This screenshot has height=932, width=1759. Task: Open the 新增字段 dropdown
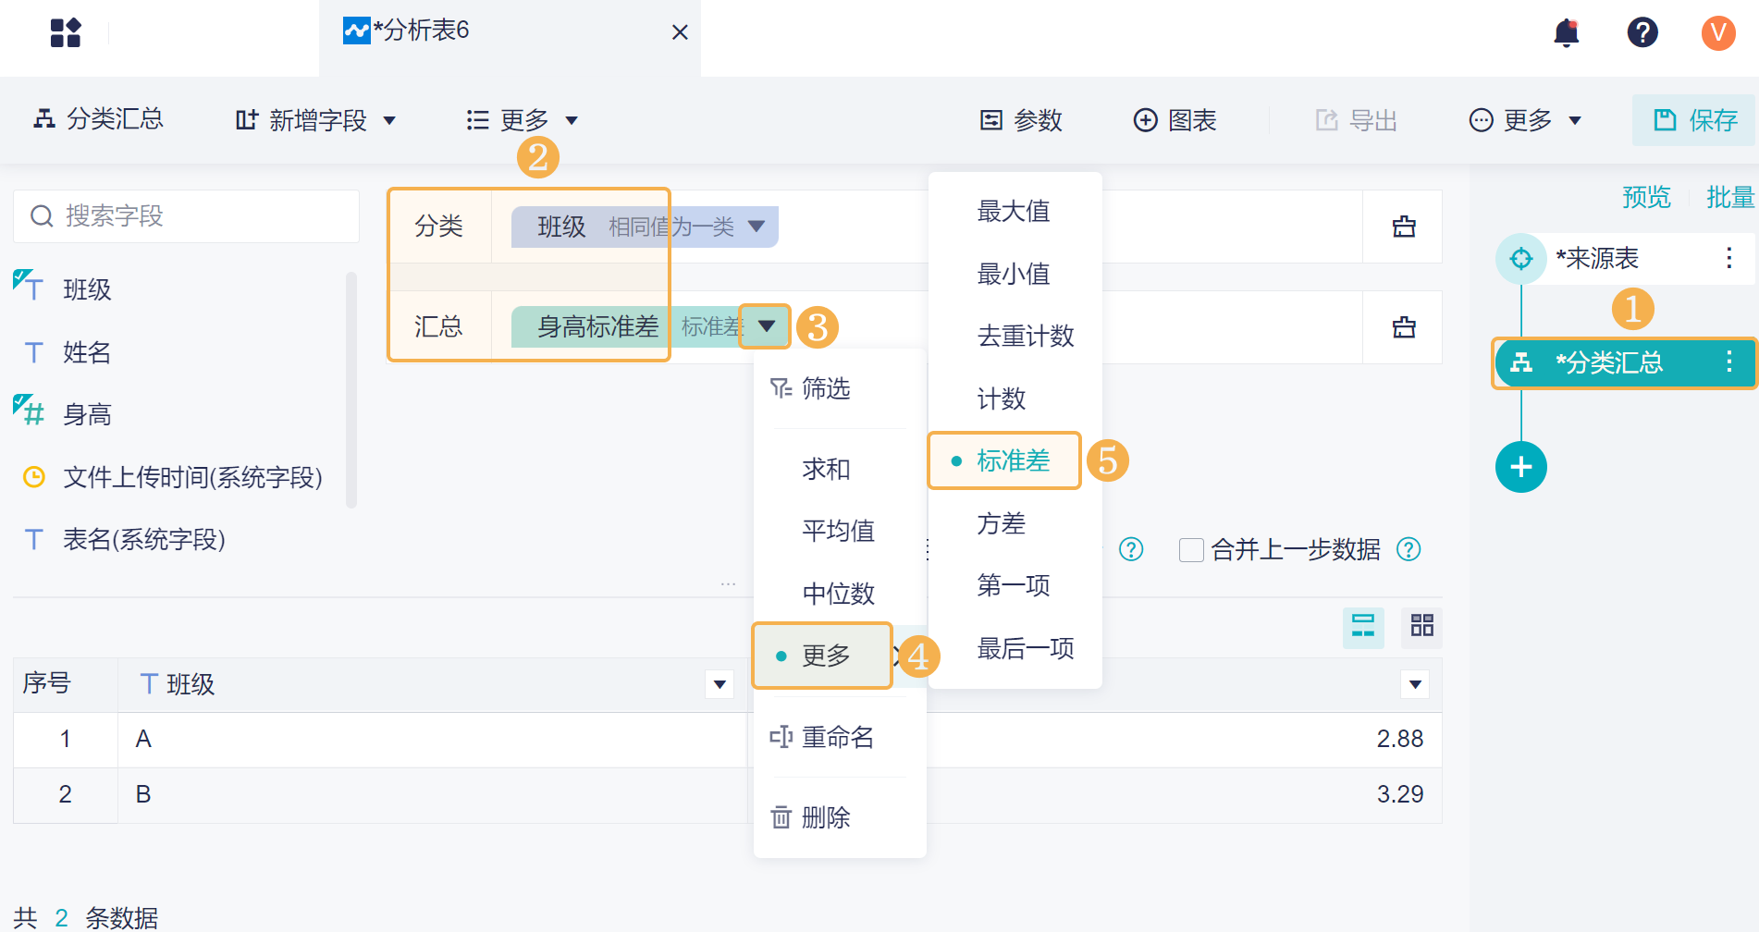point(316,120)
